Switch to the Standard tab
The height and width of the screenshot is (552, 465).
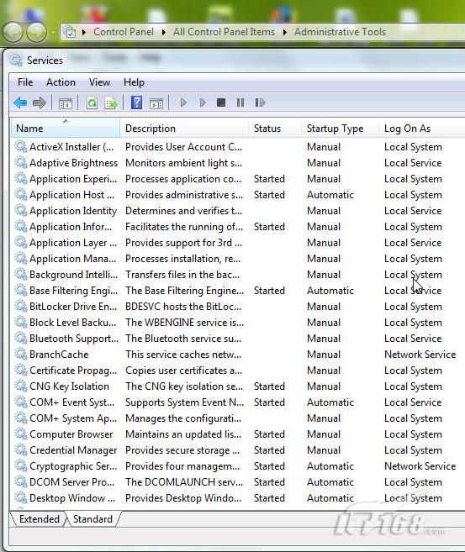coord(92,519)
